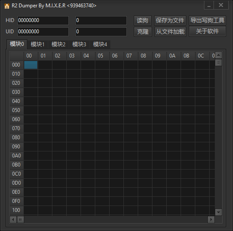The width and height of the screenshot is (233, 231).
Task: Select row header 010
Action: (16, 74)
